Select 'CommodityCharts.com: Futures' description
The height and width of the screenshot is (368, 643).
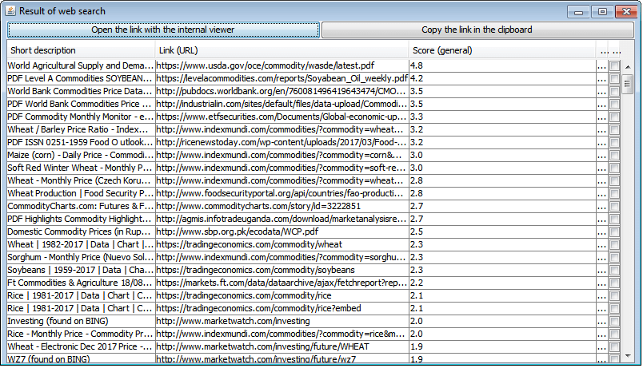coord(80,206)
